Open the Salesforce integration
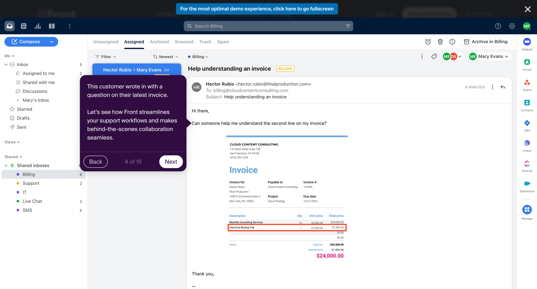 pos(527,186)
